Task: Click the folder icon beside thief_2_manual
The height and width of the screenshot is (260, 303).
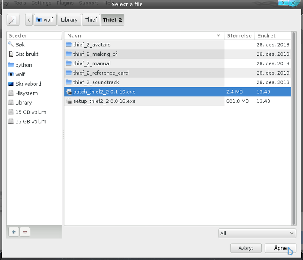Action: [x=68, y=63]
